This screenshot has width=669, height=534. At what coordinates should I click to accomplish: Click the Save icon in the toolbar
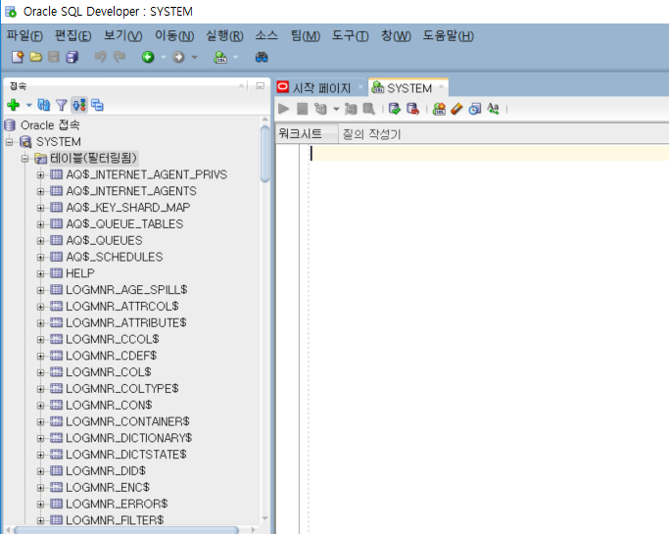pyautogui.click(x=54, y=57)
